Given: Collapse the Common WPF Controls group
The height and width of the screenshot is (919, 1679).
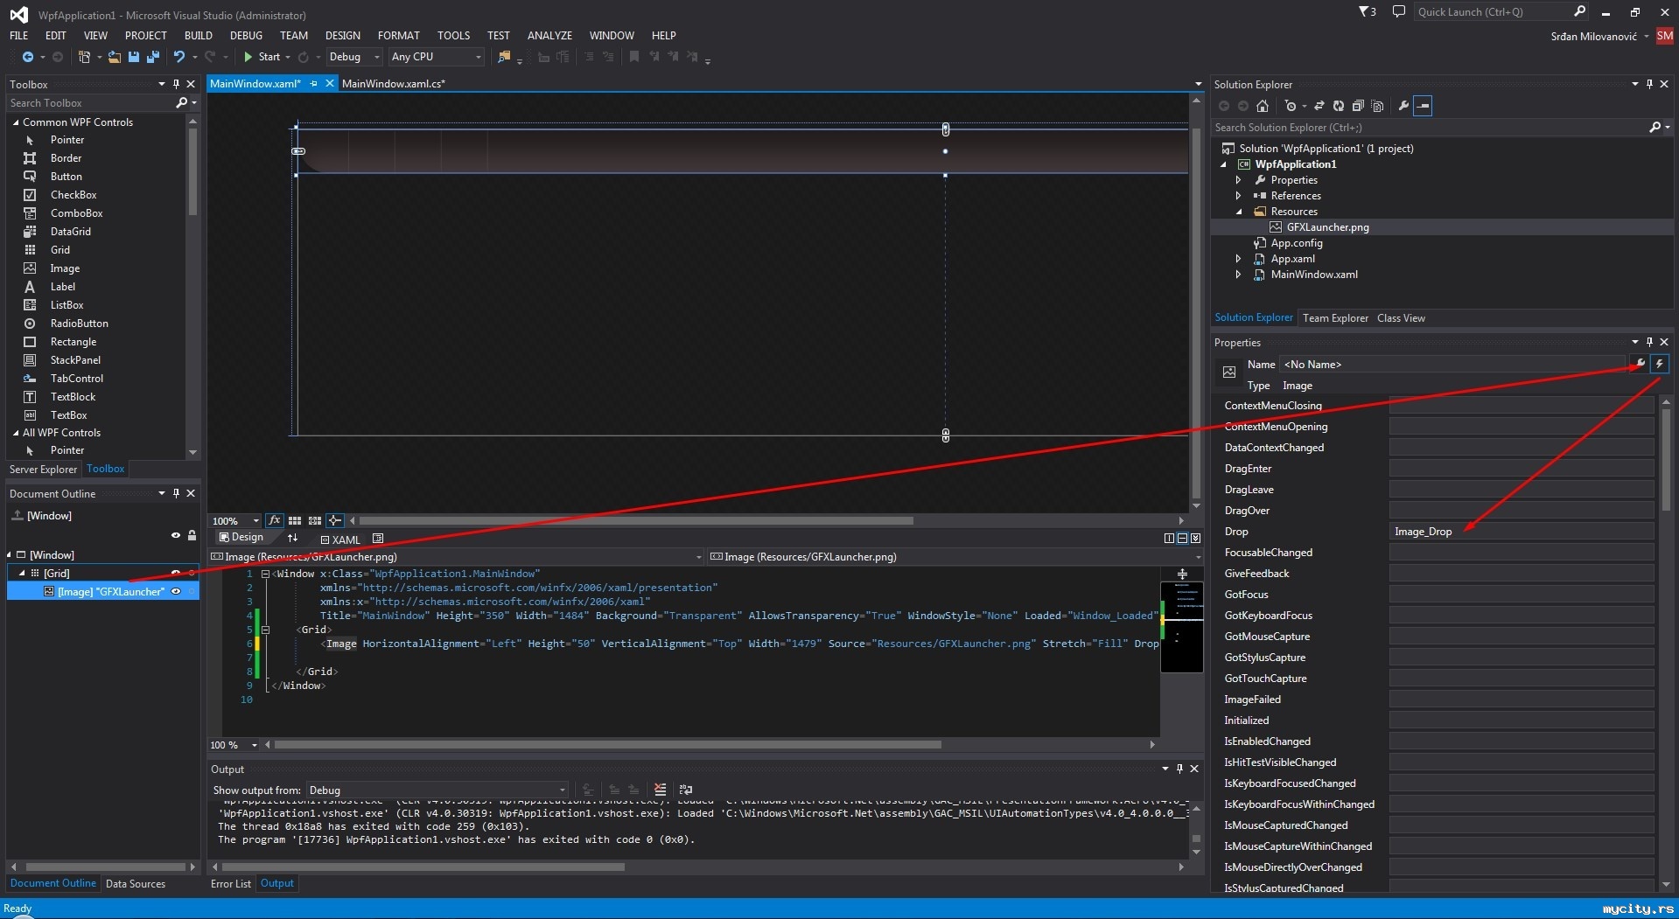Looking at the screenshot, I should click(x=16, y=122).
